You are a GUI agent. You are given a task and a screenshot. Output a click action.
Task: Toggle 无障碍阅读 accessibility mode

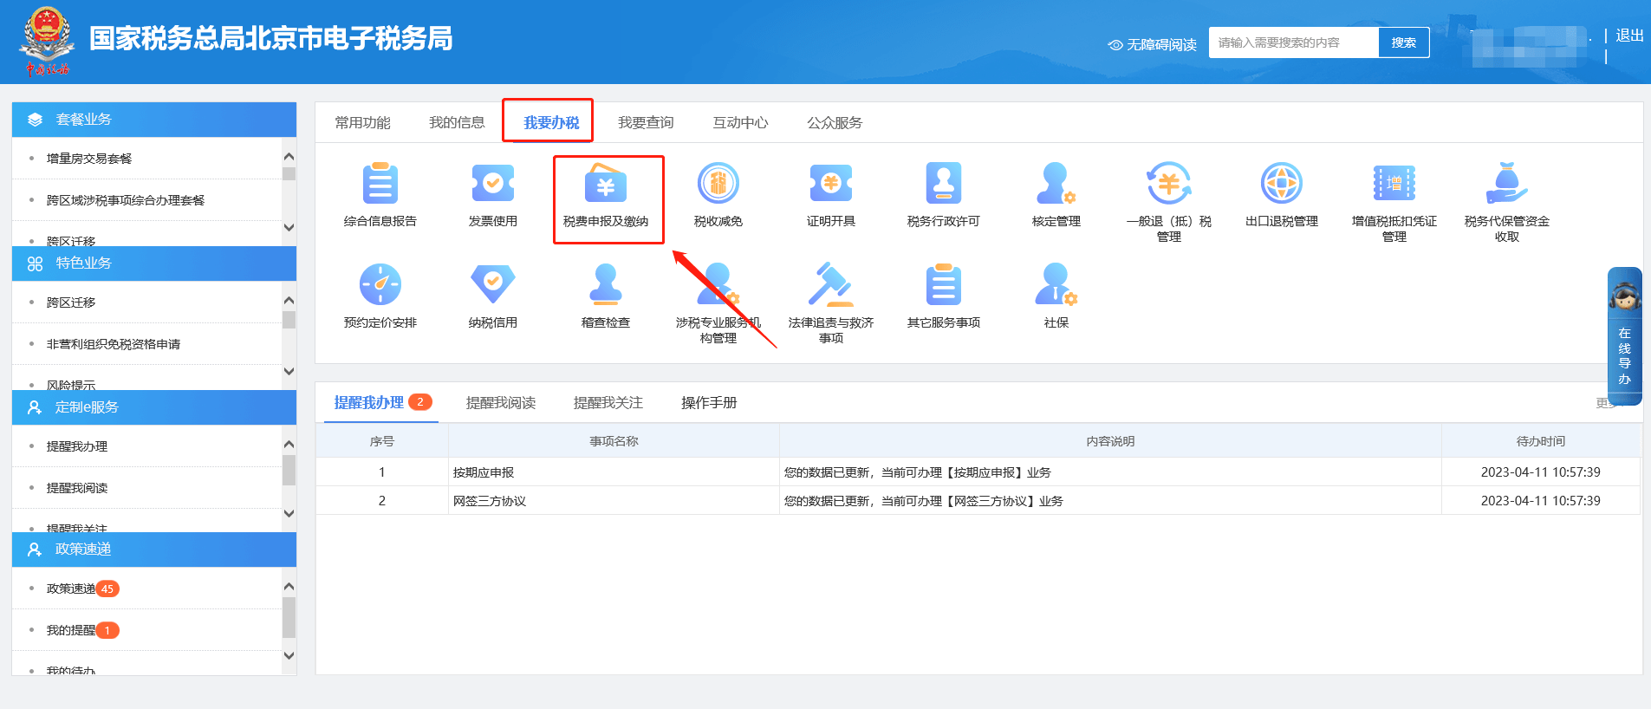pyautogui.click(x=1152, y=44)
